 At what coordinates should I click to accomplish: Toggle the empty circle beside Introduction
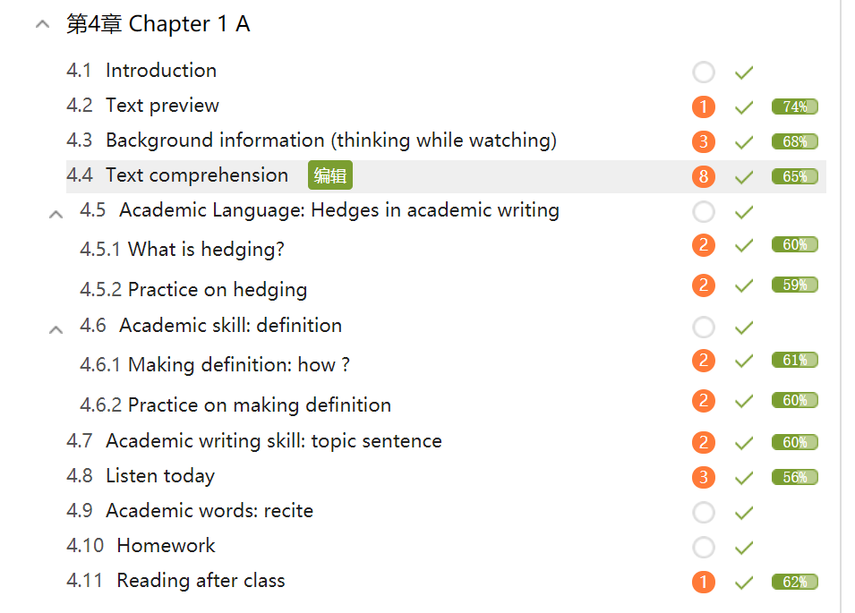click(704, 72)
